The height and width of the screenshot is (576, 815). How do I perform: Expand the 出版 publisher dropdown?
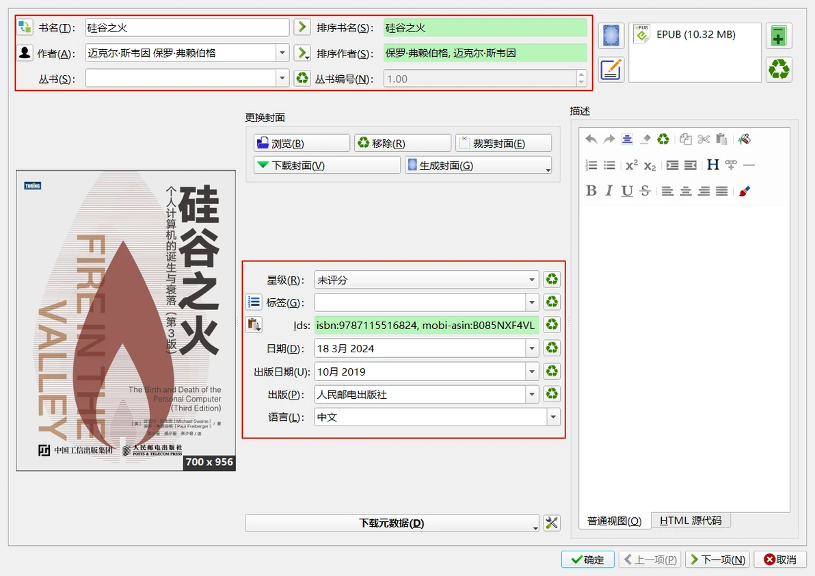tap(532, 394)
